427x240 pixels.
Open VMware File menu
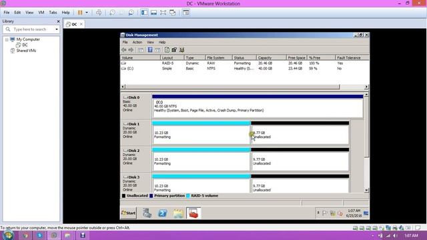point(7,13)
